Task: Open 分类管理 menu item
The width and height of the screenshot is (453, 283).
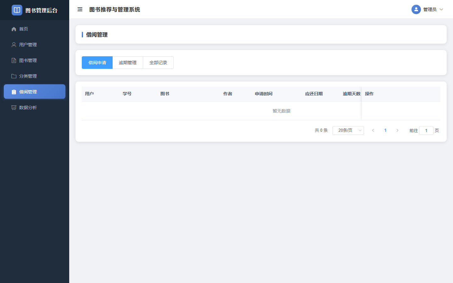Action: point(35,76)
